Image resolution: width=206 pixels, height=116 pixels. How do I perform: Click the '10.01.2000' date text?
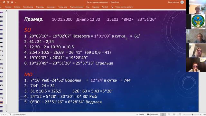click(62, 19)
